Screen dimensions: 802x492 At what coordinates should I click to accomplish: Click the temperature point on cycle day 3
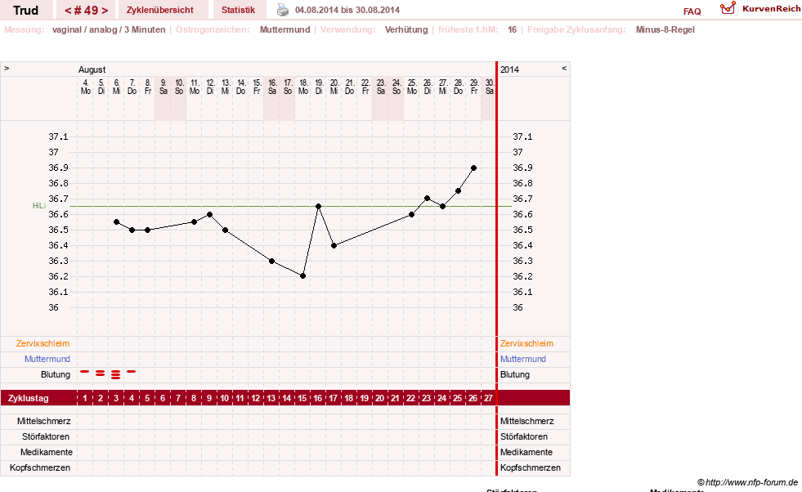[x=117, y=222]
